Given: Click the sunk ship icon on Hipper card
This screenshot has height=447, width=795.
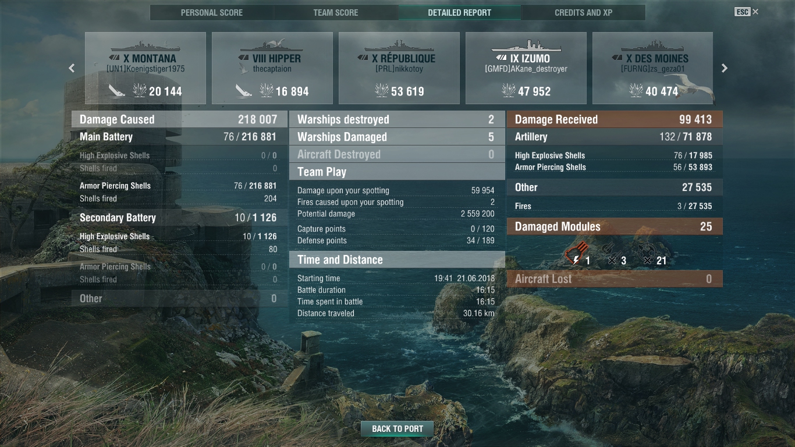Looking at the screenshot, I should (x=244, y=90).
